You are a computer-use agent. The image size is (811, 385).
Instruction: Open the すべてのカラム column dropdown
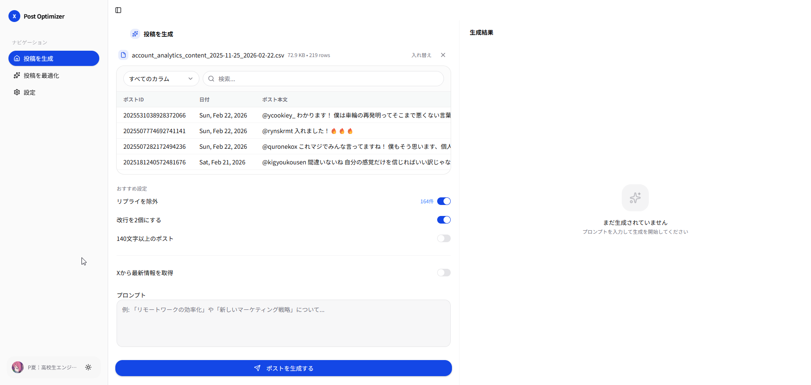[161, 79]
